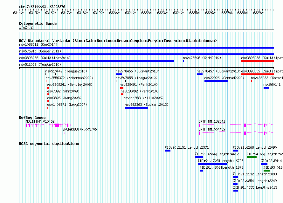Viewport: 283px width, 203px height.
Task: Select the BPTF|NM_004459 transcript label
Action: 212,129
